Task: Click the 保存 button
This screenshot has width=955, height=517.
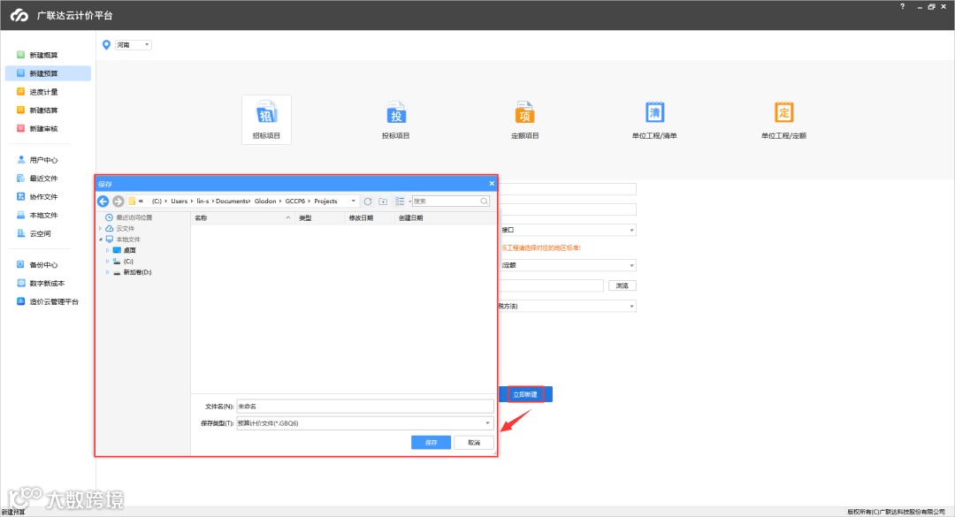Action: point(432,443)
